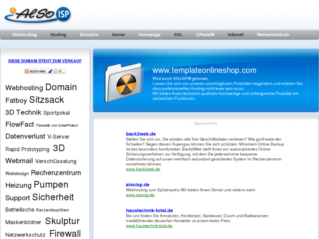The image size is (319, 239).
Task: Open the back2web.de sponsor headline
Action: pyautogui.click(x=141, y=134)
